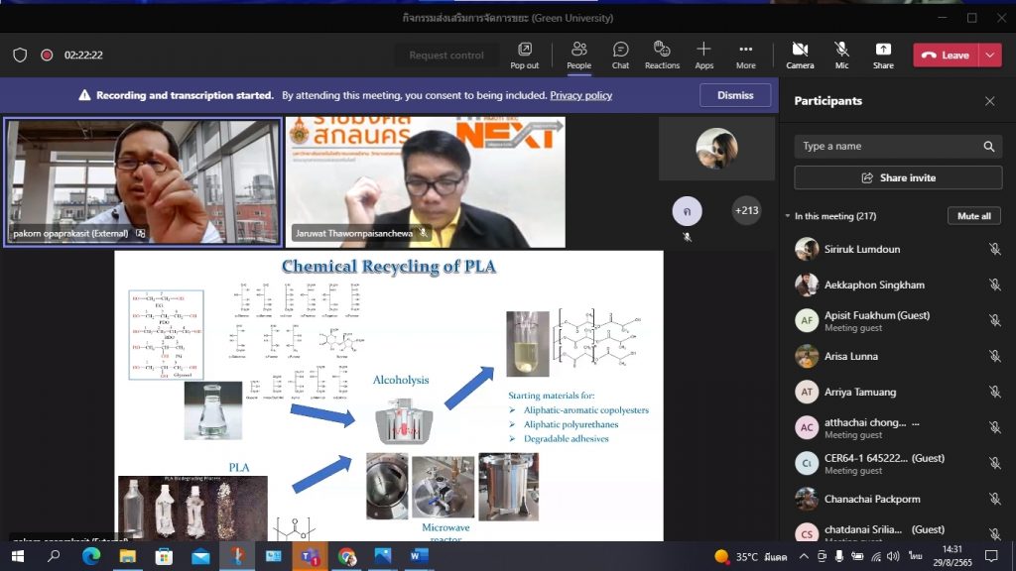Dismiss the recording notification banner
Screen dimensions: 1016x571
point(735,95)
